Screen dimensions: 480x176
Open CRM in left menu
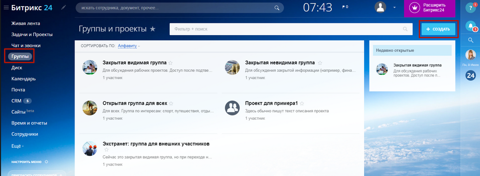[16, 100]
